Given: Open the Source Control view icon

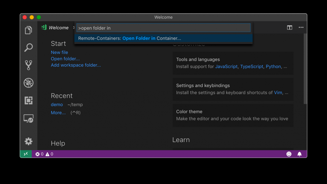Looking at the screenshot, I should tap(28, 65).
